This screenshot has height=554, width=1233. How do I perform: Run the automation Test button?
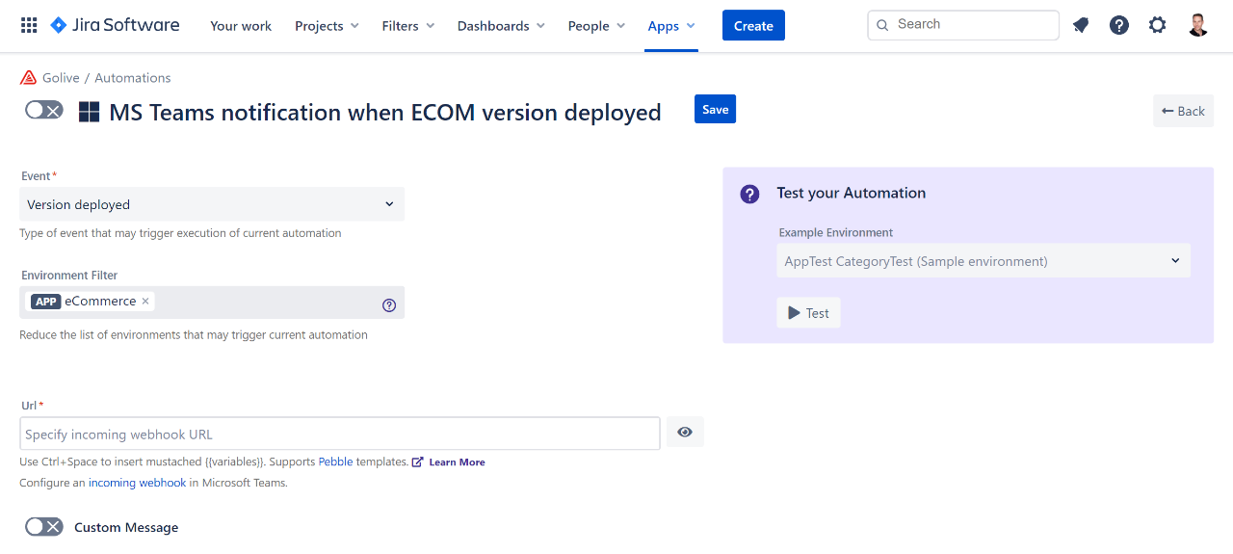[x=808, y=312]
